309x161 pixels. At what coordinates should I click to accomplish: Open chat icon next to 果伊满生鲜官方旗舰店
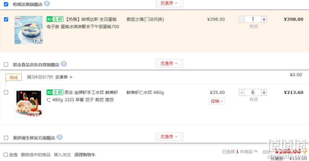(59, 137)
